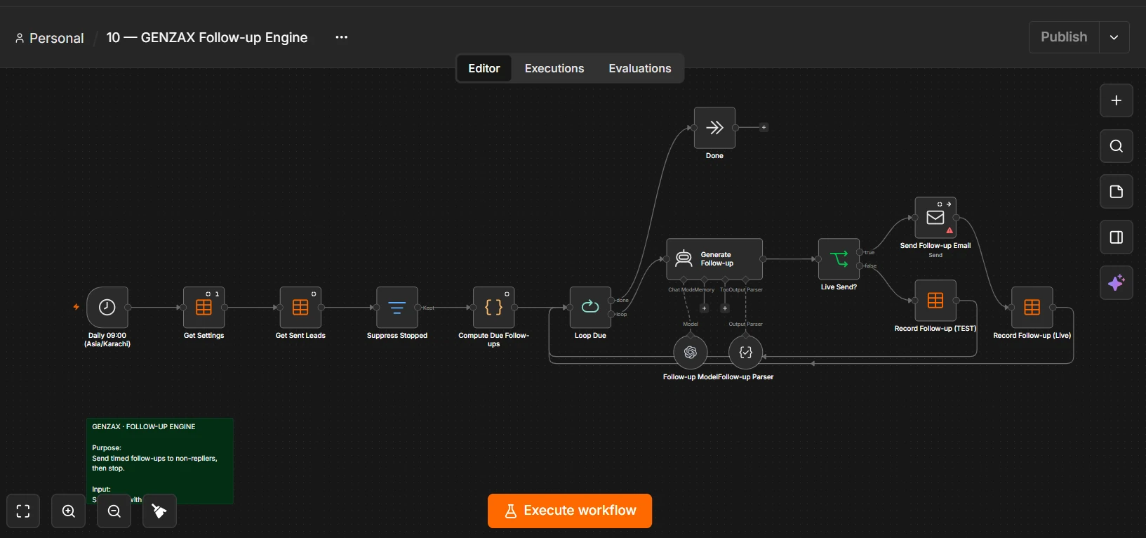Add a sticky note to canvas
The height and width of the screenshot is (538, 1146).
(1117, 192)
